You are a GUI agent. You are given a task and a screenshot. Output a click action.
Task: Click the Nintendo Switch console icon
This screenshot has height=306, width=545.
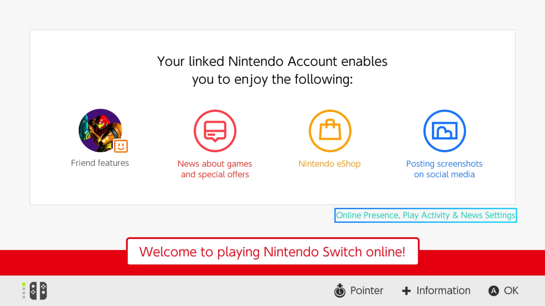pos(38,290)
